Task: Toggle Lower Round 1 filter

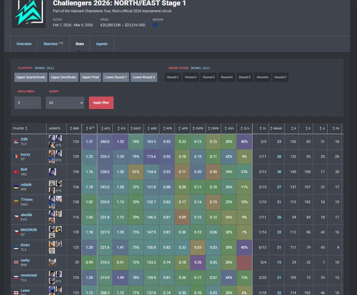Action: coord(115,77)
